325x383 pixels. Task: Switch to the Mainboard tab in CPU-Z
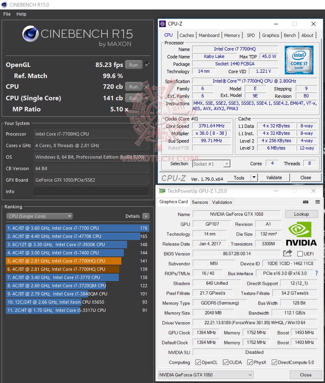[209, 35]
